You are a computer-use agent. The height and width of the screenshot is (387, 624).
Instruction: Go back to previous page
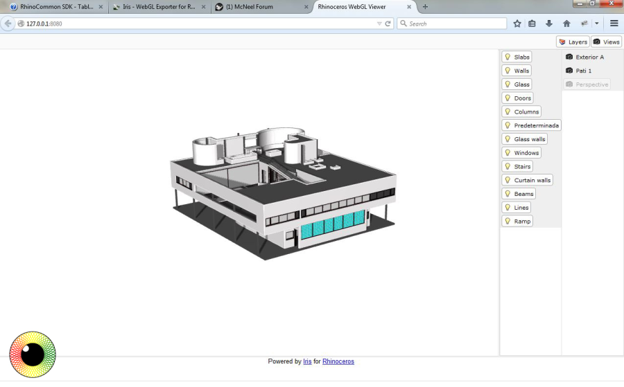(8, 24)
